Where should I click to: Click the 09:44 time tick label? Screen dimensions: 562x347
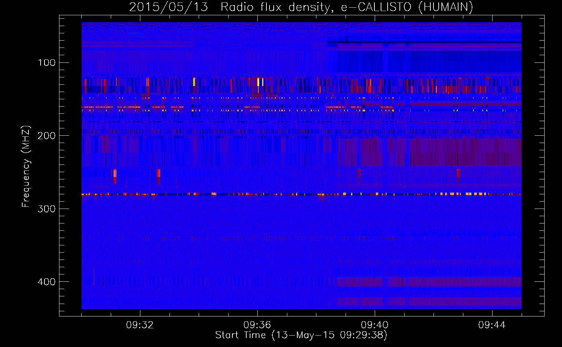tap(492, 325)
